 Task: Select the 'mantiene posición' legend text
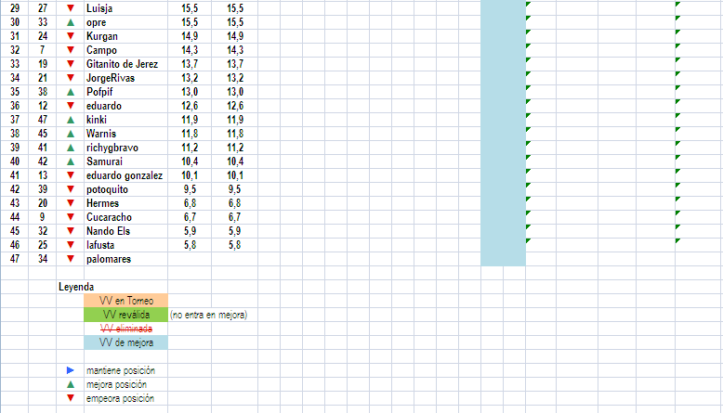(x=121, y=370)
